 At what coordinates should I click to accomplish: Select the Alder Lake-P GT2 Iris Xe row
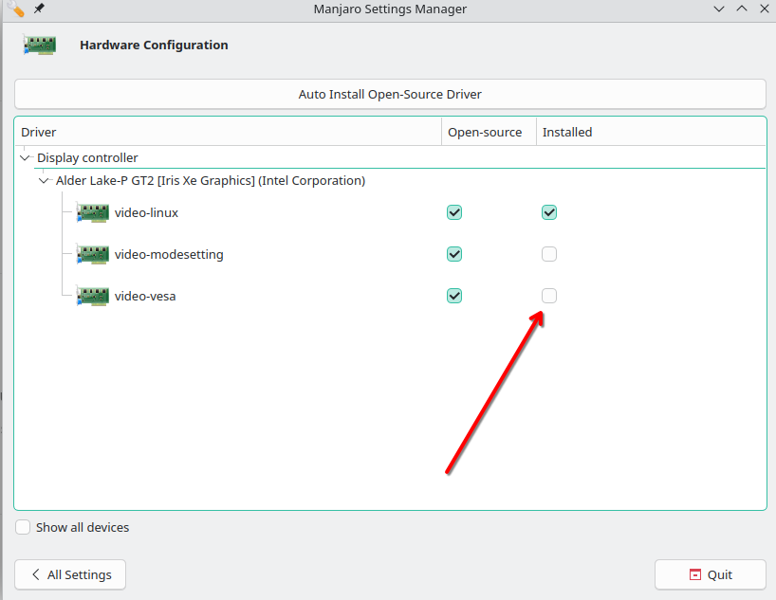click(x=390, y=180)
